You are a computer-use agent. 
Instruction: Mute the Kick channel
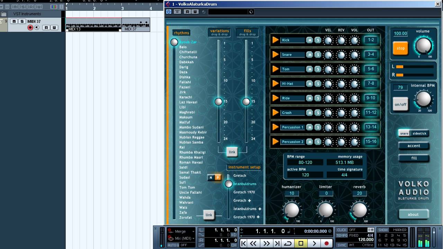[x=309, y=40]
